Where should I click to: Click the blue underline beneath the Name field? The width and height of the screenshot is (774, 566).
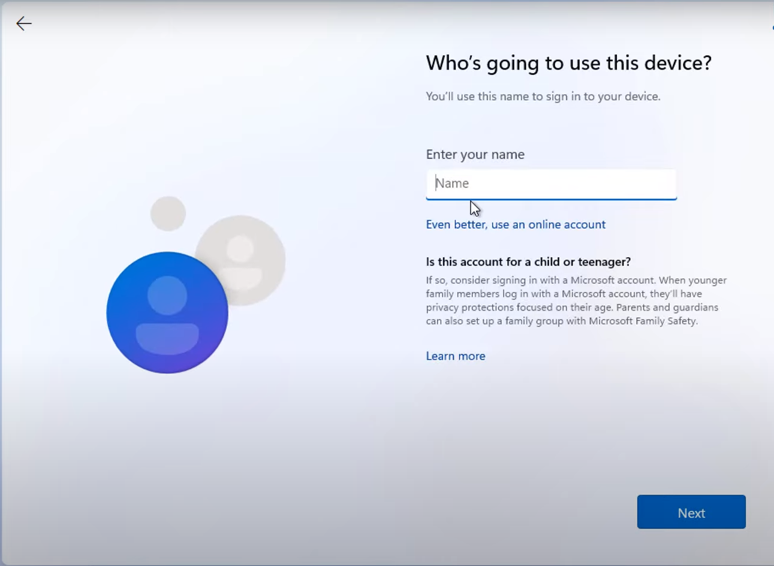click(x=551, y=198)
